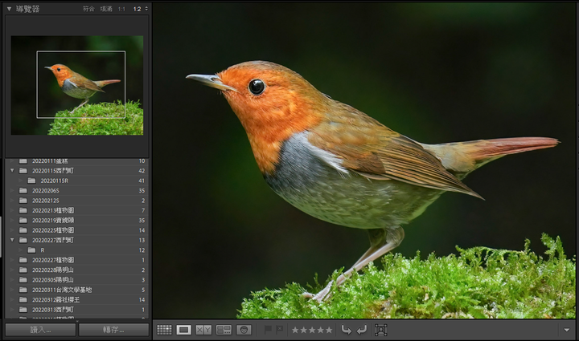Click the count 13 beside 20220227西門町
579x341 pixels.
(x=142, y=240)
